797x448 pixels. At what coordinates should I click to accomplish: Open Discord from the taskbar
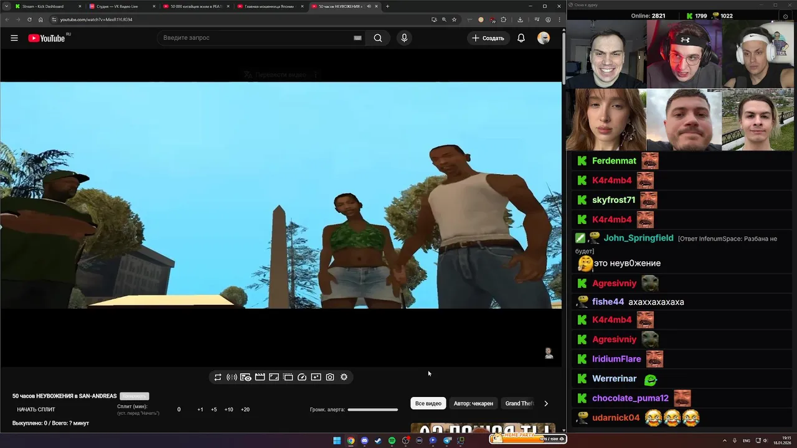[364, 441]
